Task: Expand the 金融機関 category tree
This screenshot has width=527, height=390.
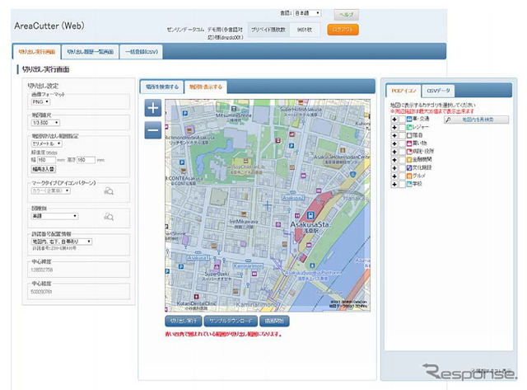Action: [394, 160]
